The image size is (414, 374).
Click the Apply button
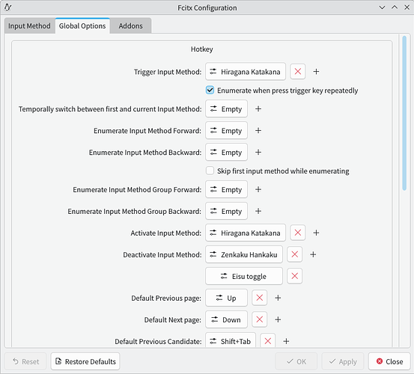coord(343,361)
